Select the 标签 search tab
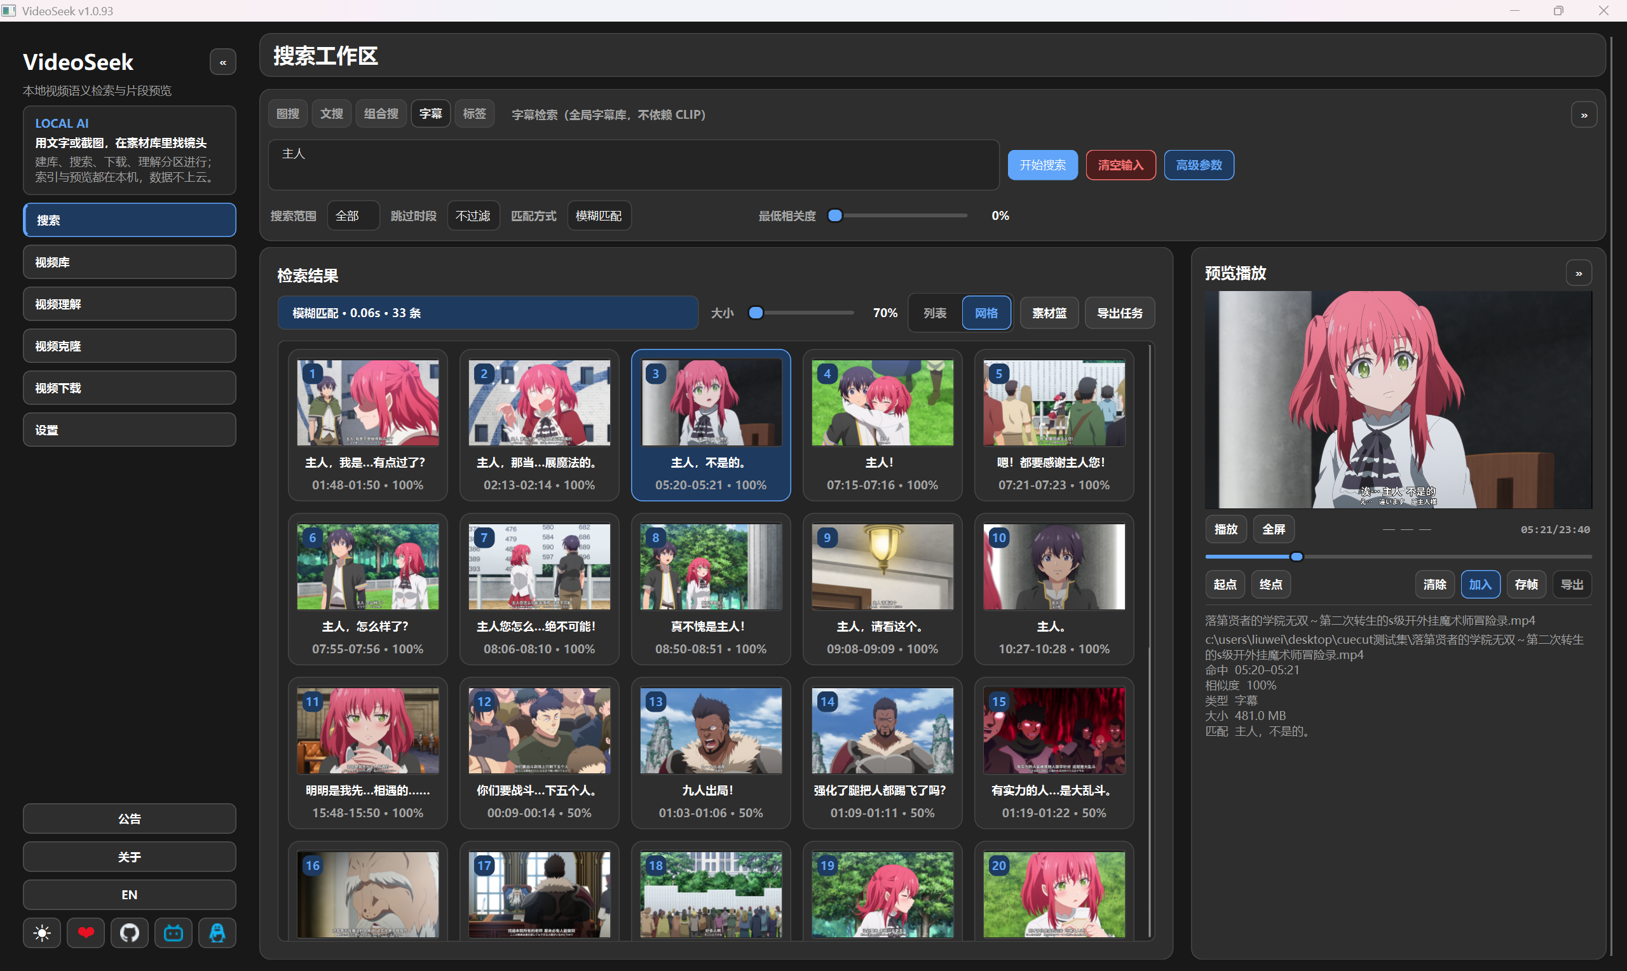 (474, 114)
